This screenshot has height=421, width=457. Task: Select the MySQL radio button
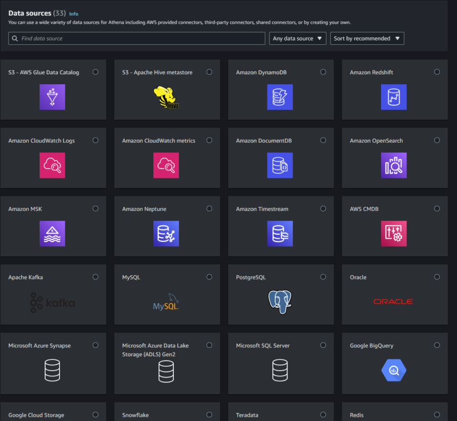click(x=210, y=277)
